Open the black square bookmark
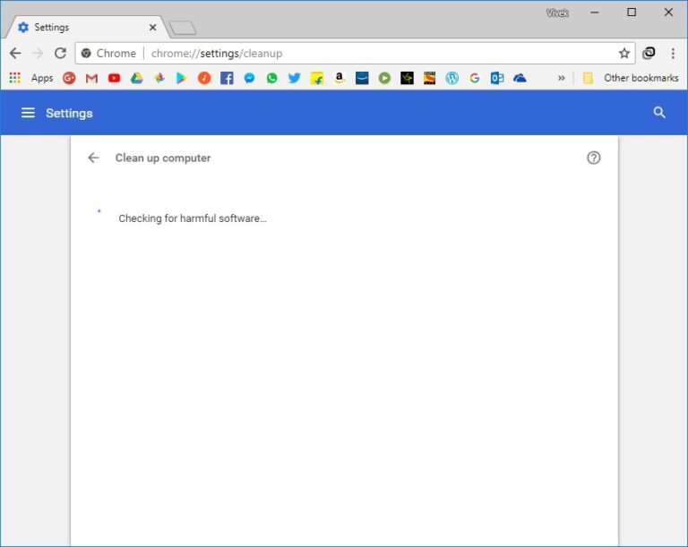 click(408, 78)
